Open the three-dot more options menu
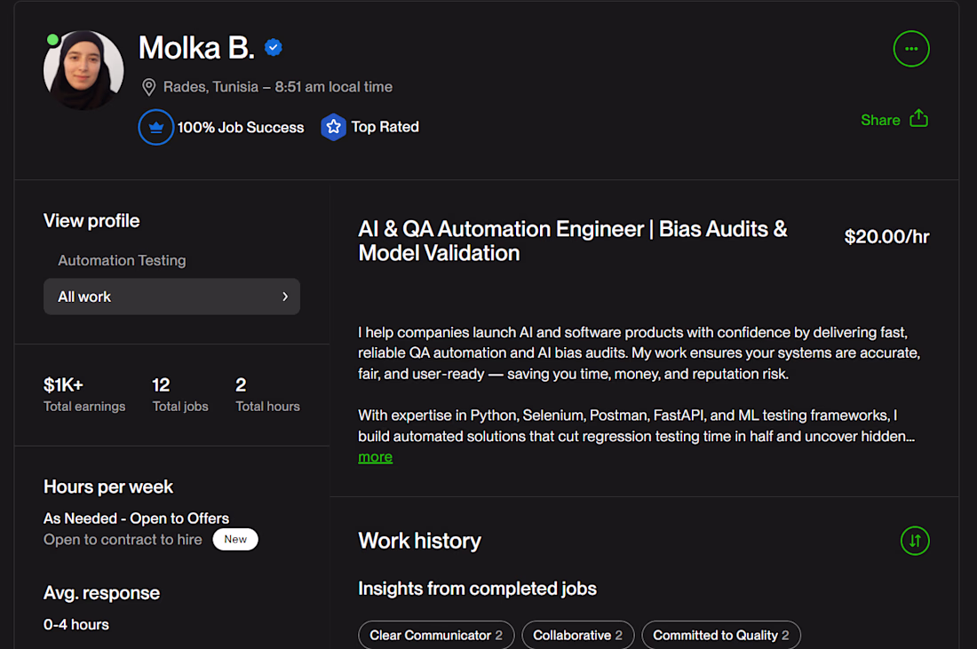The height and width of the screenshot is (649, 977). 911,49
